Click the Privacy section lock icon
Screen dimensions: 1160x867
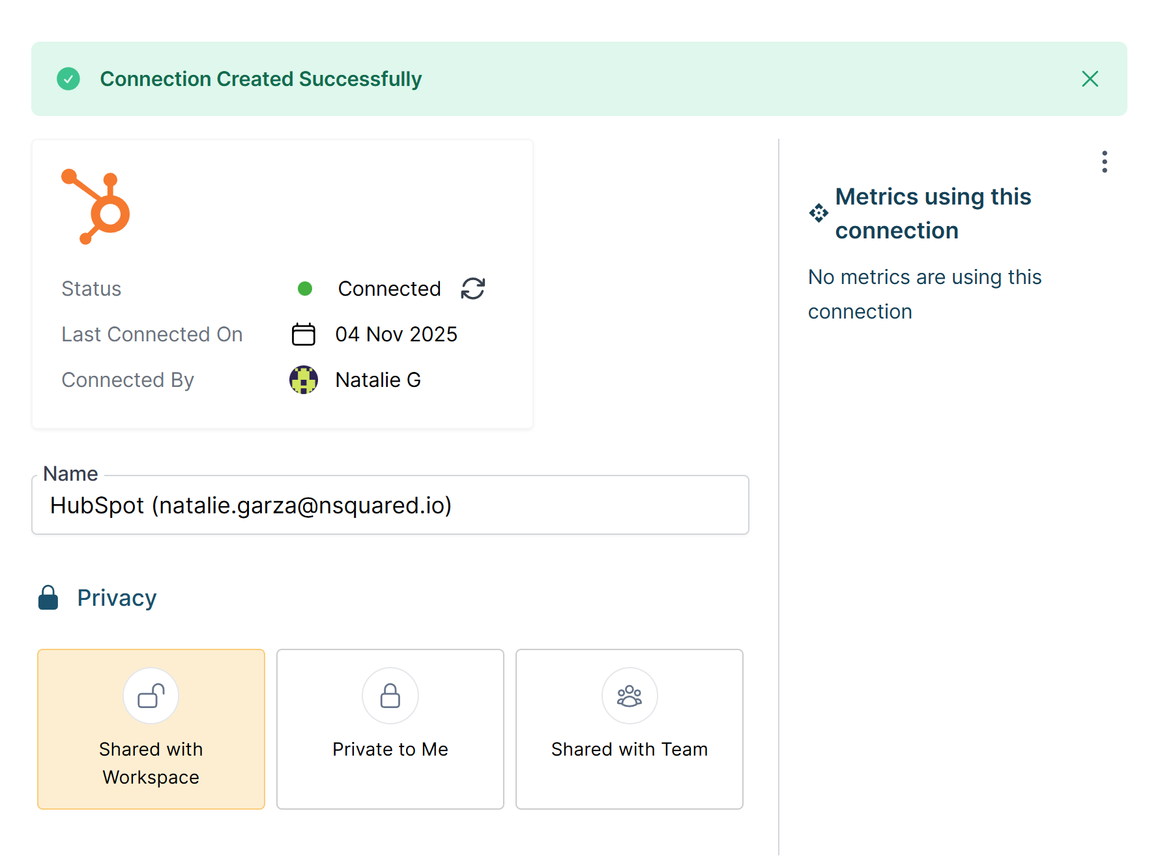click(48, 597)
